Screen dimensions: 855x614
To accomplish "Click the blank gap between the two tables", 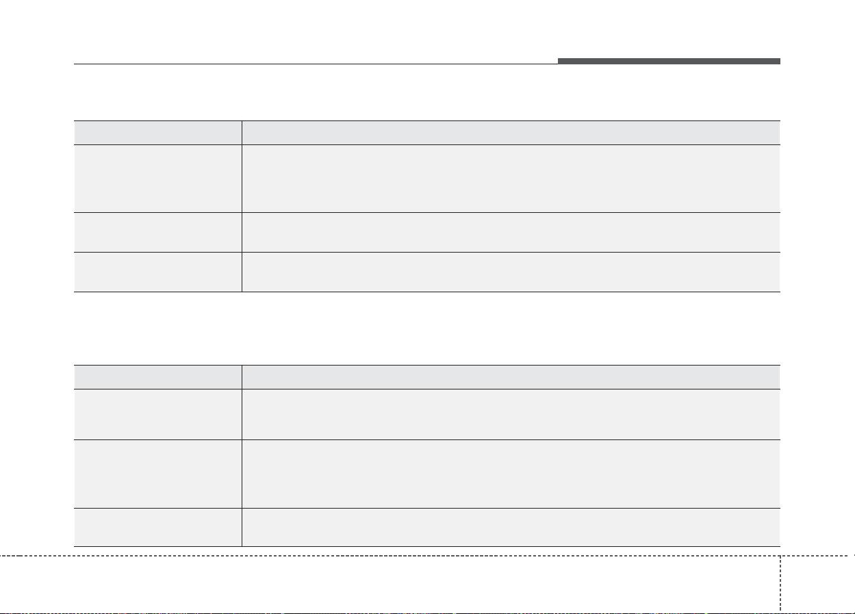I will 426,328.
